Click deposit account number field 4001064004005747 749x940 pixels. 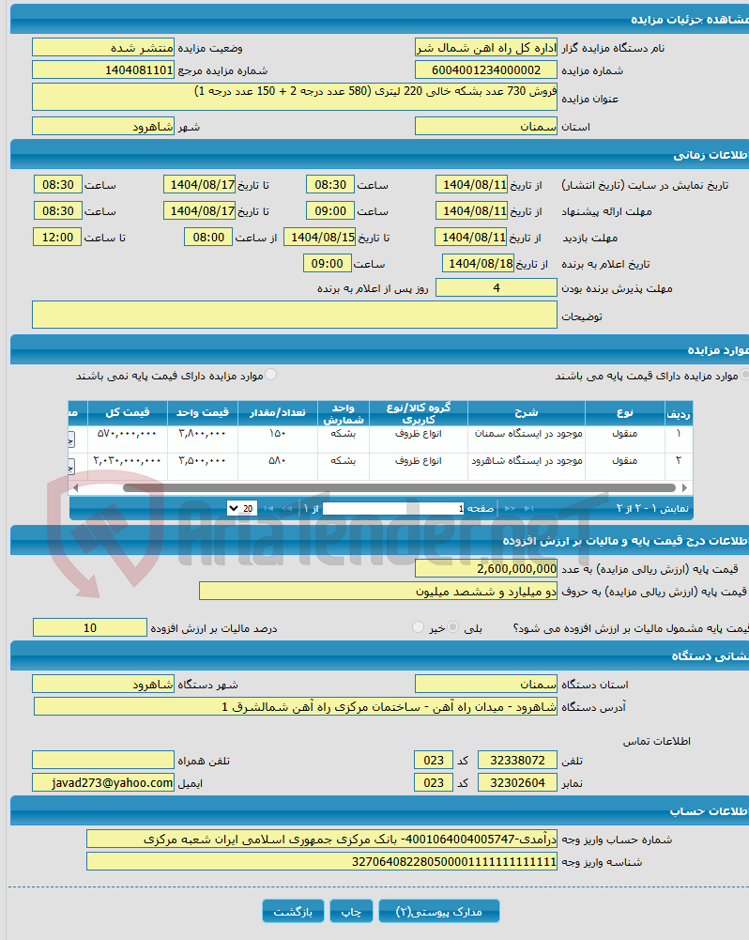322,840
